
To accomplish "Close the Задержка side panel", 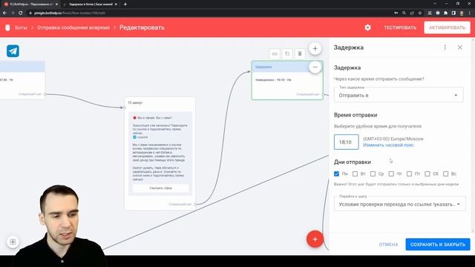I will 460,47.
